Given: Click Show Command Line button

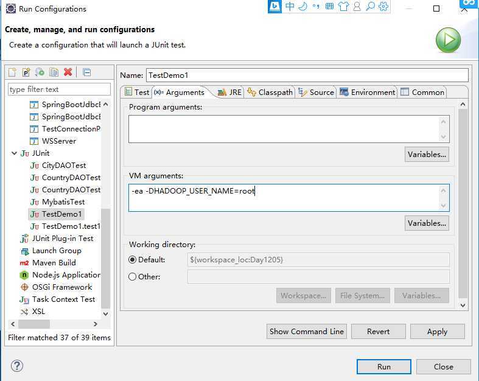Looking at the screenshot, I should 306,332.
